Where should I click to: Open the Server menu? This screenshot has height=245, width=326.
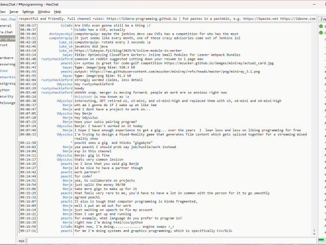pyautogui.click(x=14, y=11)
